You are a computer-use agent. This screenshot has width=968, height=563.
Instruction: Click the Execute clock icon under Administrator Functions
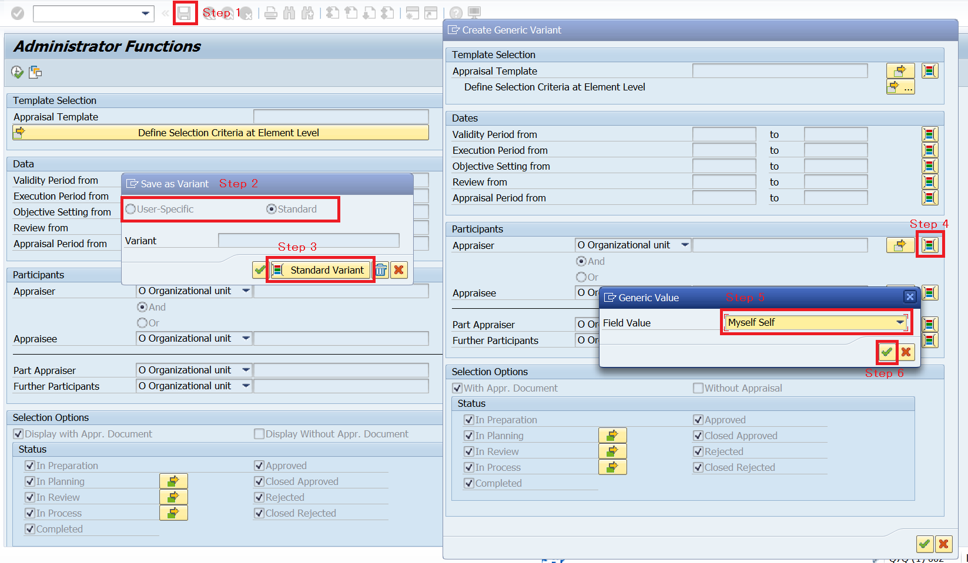[x=17, y=72]
